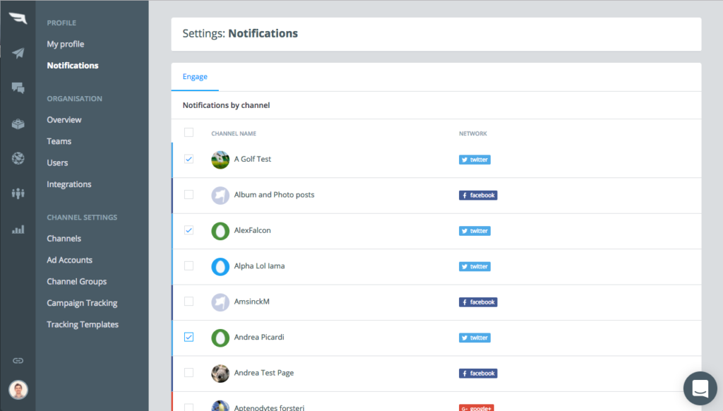
Task: Open the Users page
Action: pyautogui.click(x=57, y=163)
